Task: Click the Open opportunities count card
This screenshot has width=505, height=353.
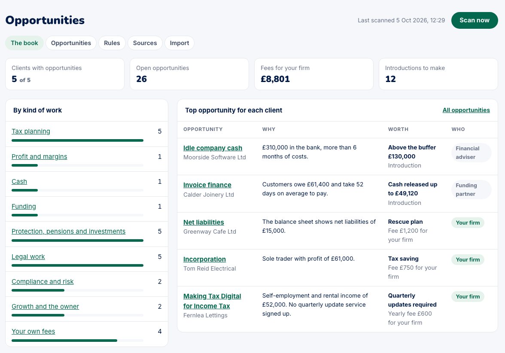Action: tap(189, 74)
